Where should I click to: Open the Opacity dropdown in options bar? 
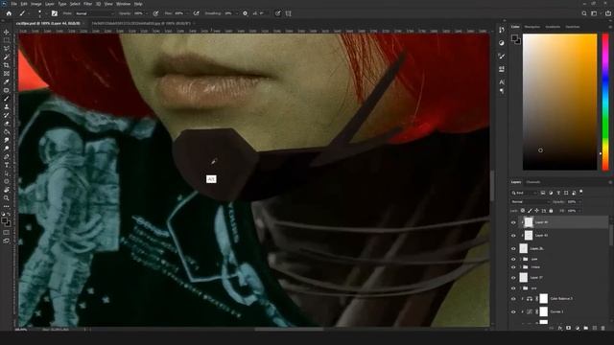pos(147,13)
